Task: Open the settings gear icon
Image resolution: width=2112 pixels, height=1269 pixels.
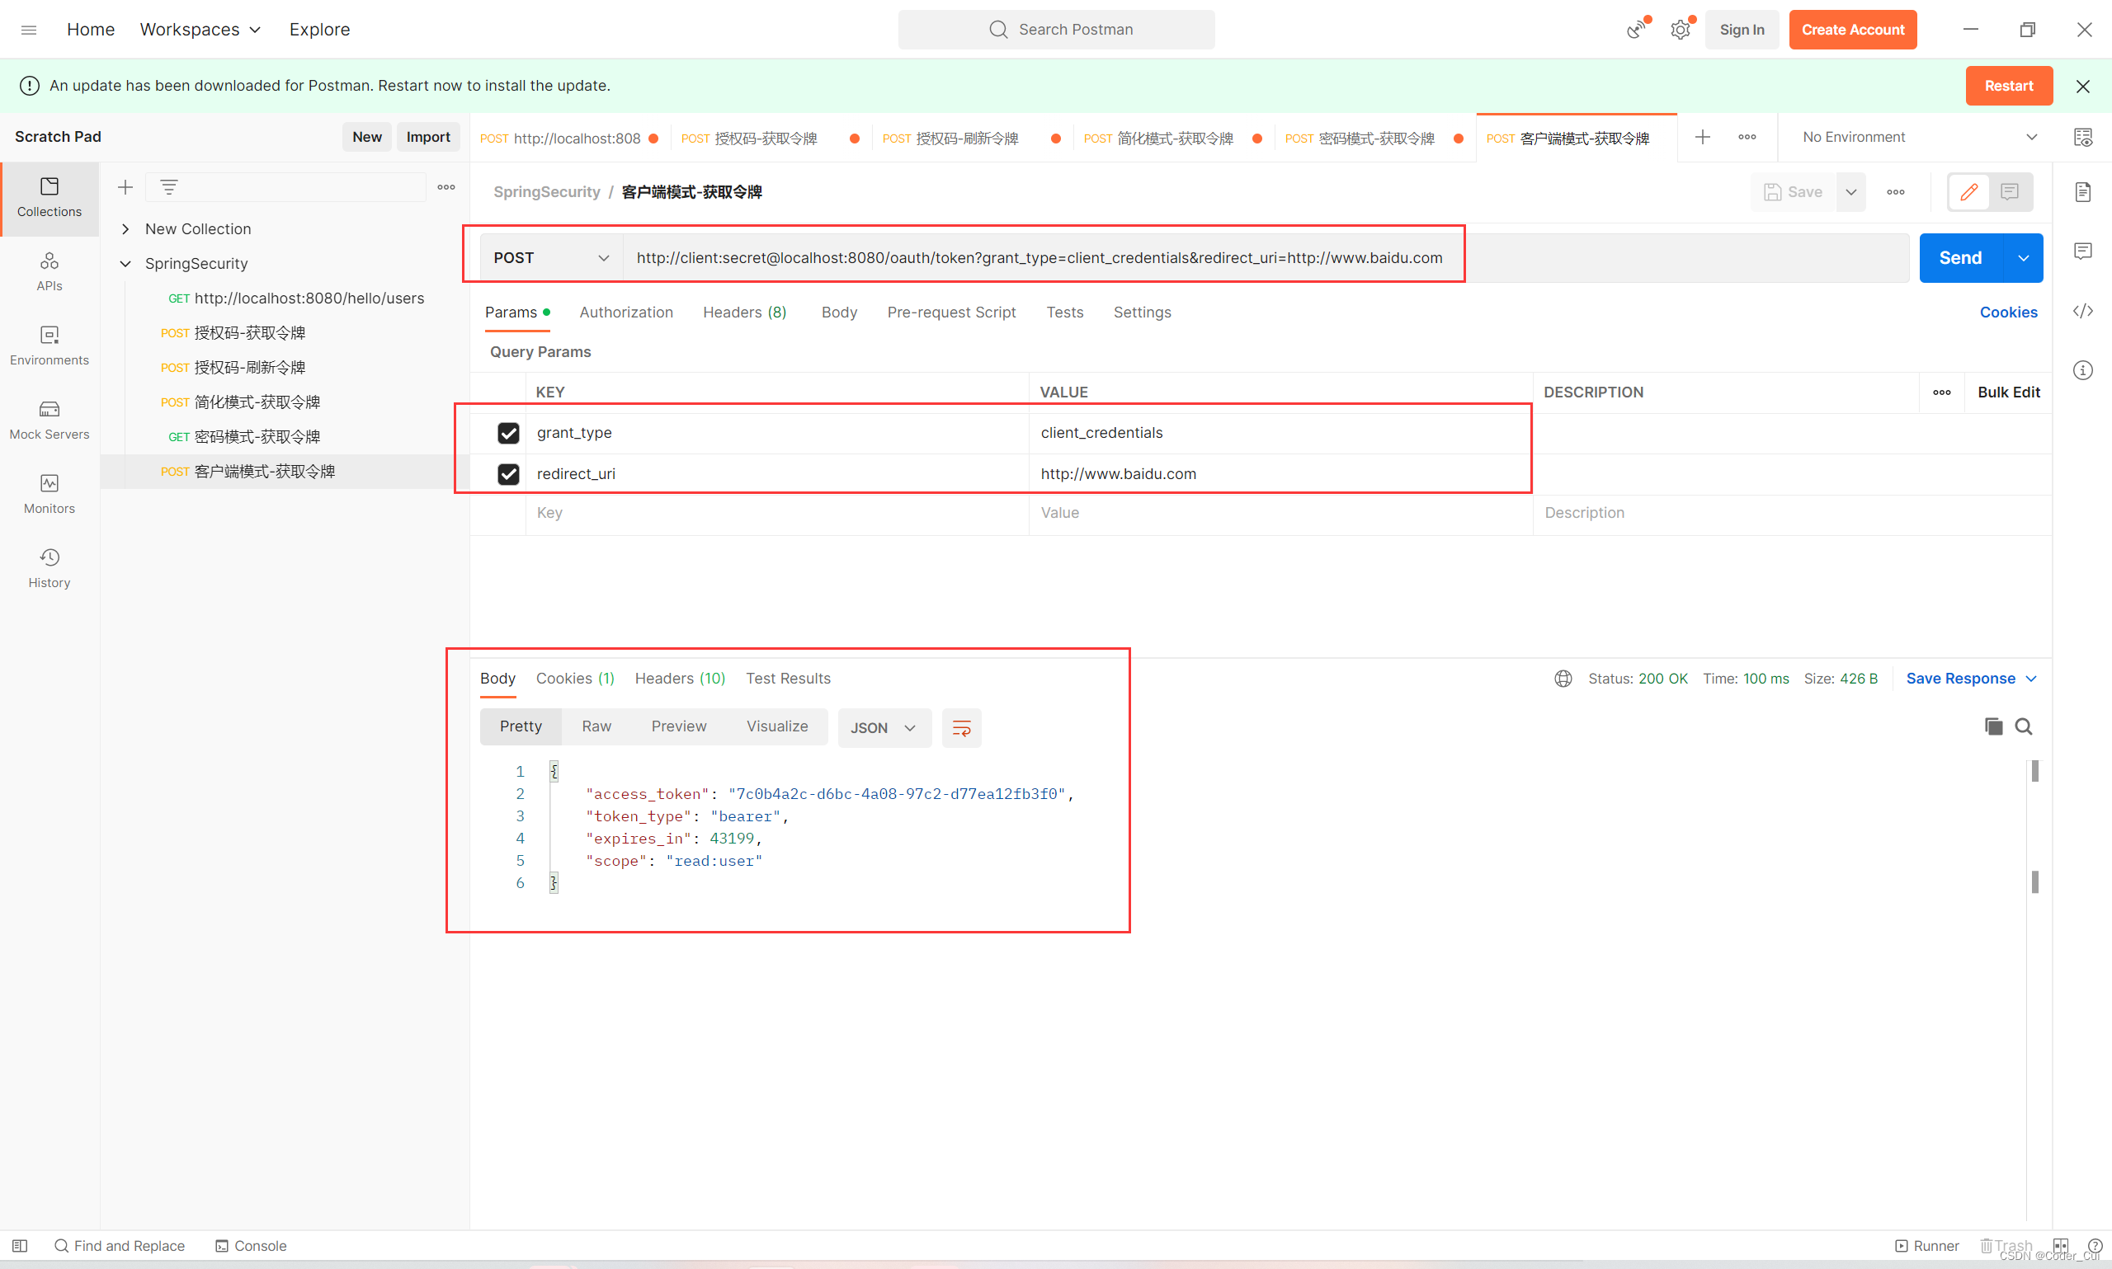Action: point(1679,30)
